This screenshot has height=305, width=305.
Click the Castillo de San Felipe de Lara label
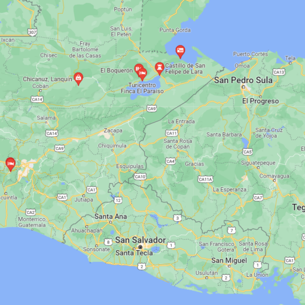click(x=185, y=69)
